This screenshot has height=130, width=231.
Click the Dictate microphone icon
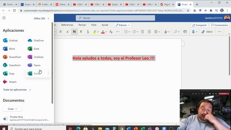193,32
